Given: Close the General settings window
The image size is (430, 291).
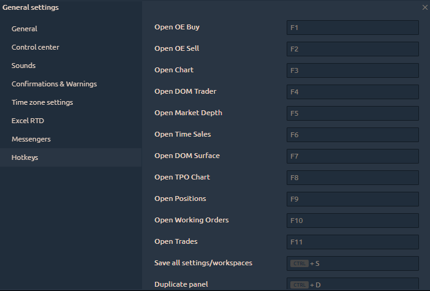Looking at the screenshot, I should tap(424, 7).
